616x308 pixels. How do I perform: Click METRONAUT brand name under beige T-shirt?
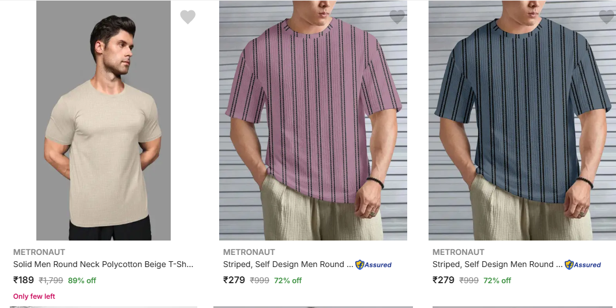[39, 252]
